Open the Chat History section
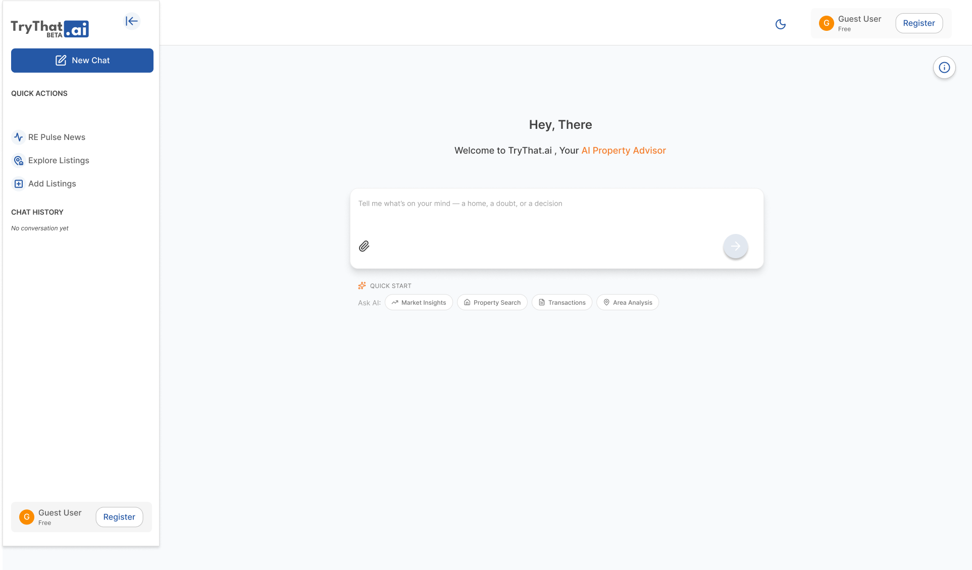 click(x=37, y=212)
